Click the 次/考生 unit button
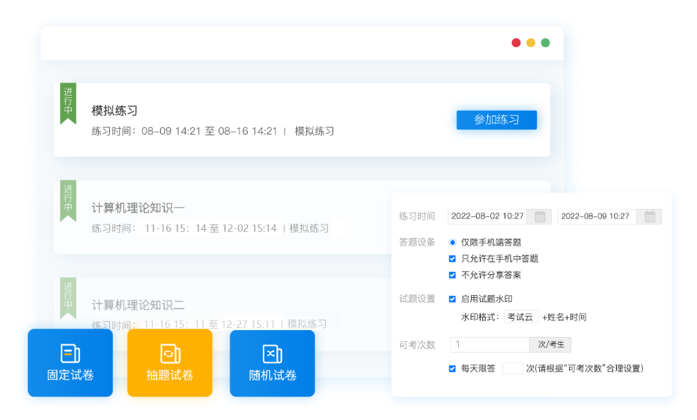This screenshot has width=697, height=420. coord(550,345)
